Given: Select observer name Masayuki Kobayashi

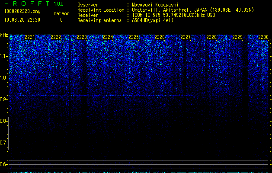Looking at the screenshot, I should (x=155, y=5).
